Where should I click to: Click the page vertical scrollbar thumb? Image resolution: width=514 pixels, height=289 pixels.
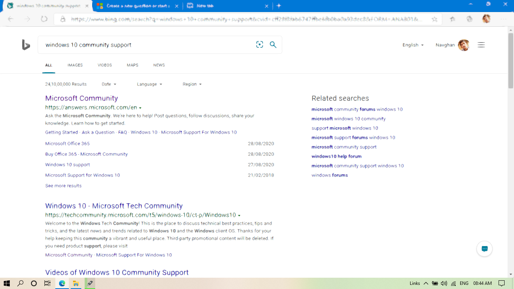coord(511,62)
